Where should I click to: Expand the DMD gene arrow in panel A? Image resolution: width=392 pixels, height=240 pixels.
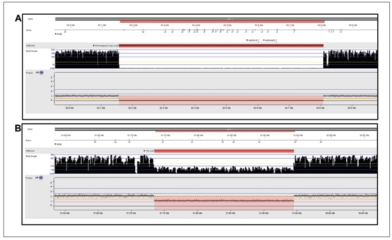click(56, 34)
